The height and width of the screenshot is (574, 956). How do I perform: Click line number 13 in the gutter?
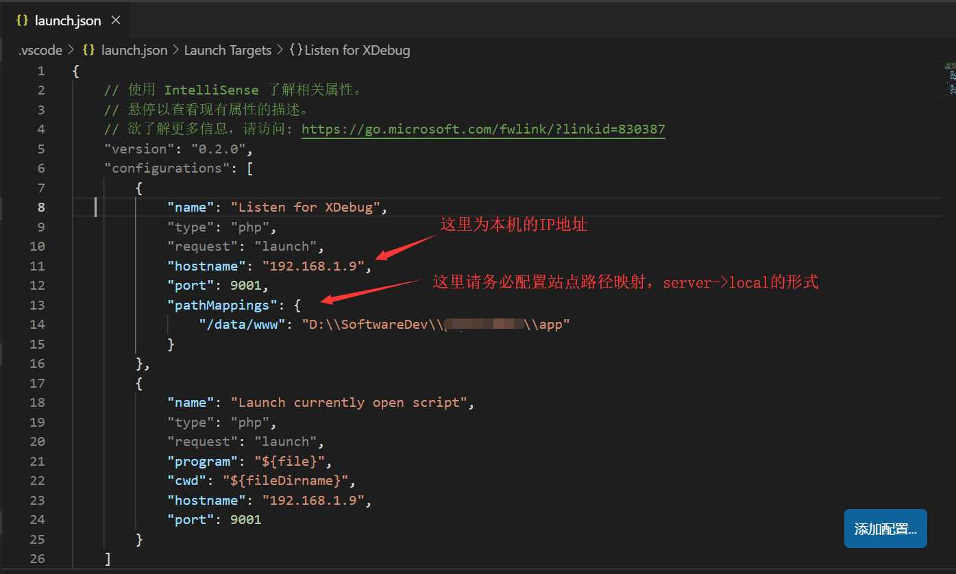click(37, 305)
